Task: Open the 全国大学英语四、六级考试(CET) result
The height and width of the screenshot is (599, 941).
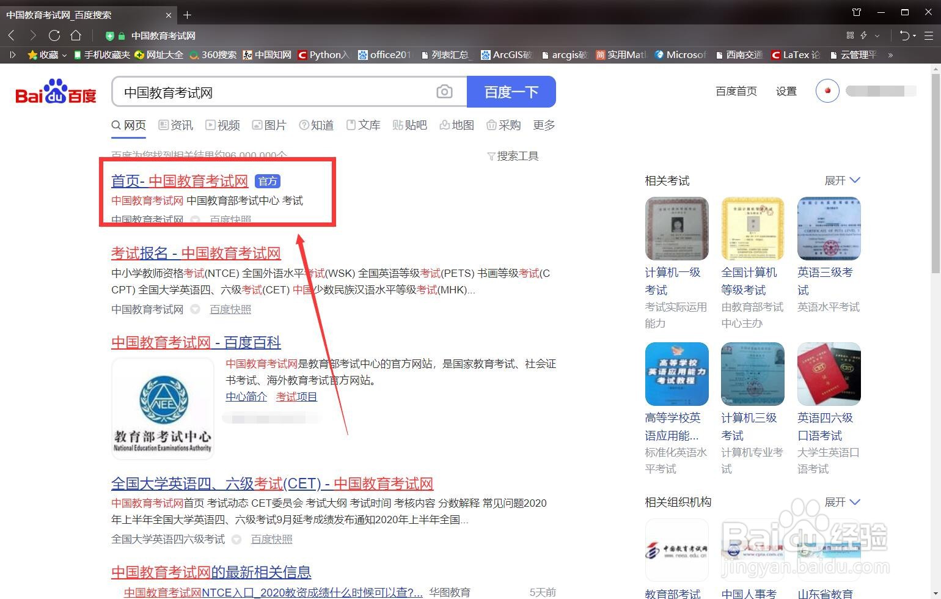Action: click(272, 483)
